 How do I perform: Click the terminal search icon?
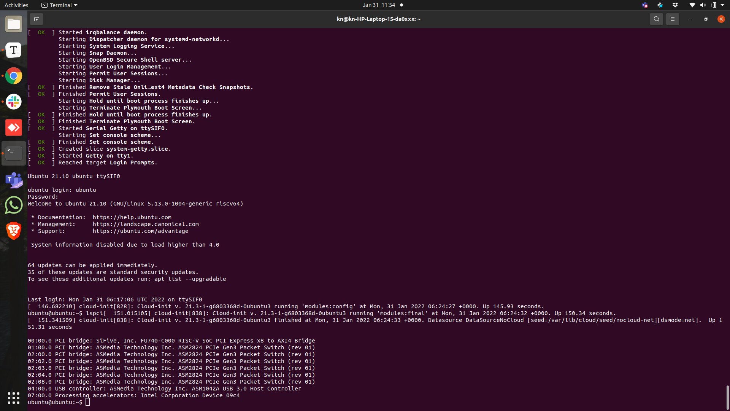656,19
